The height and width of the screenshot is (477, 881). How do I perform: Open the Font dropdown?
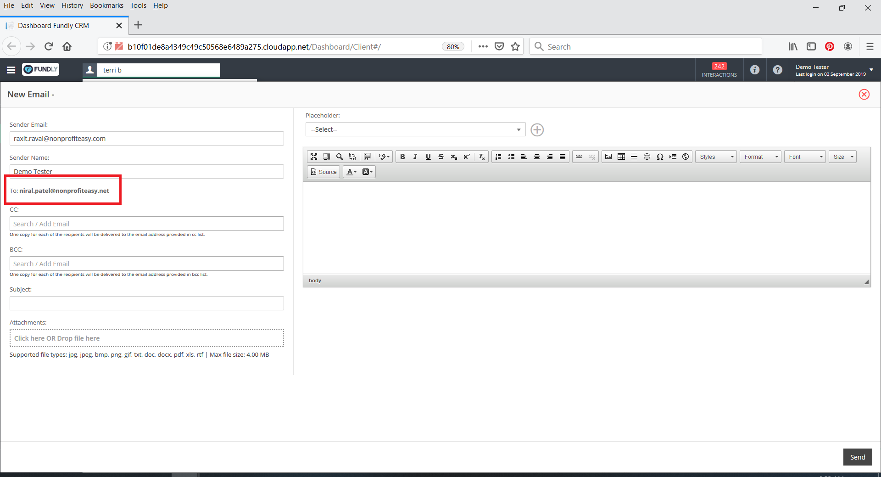[805, 157]
